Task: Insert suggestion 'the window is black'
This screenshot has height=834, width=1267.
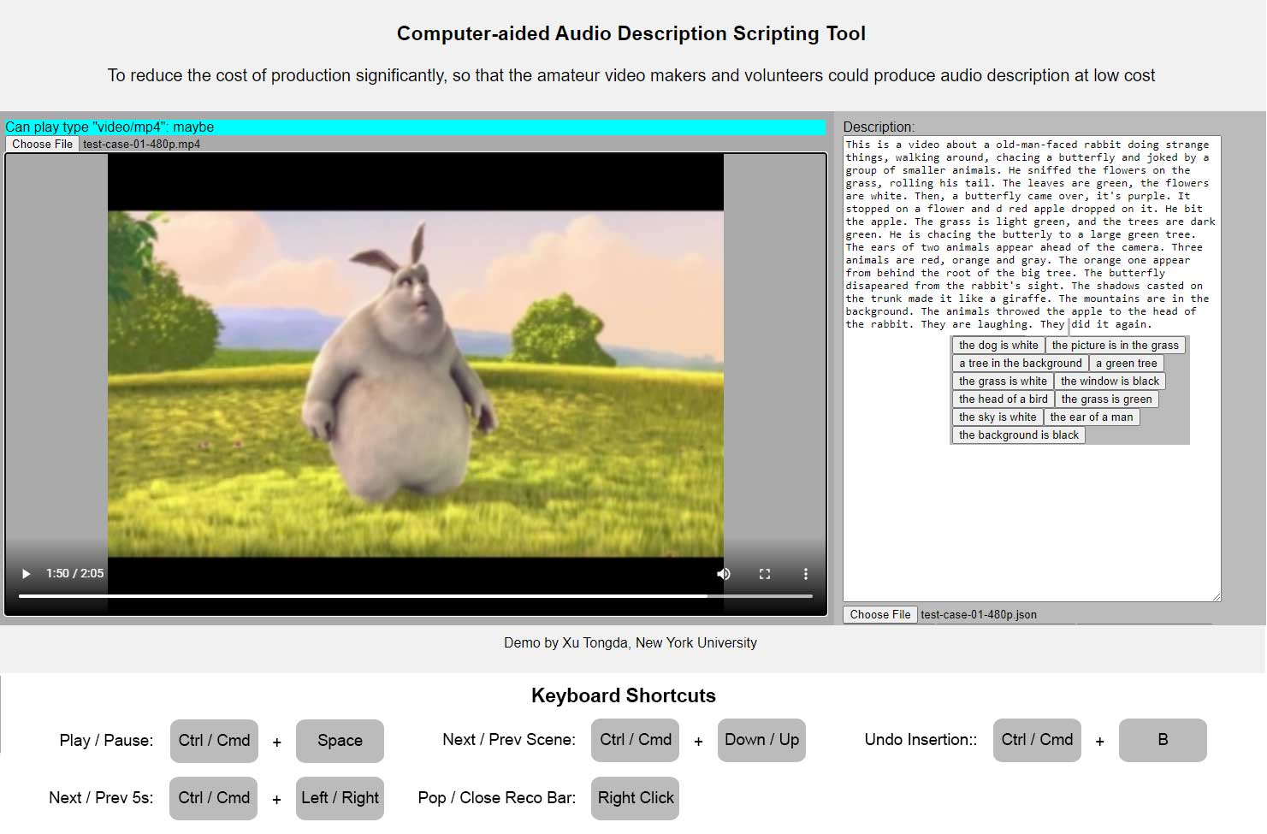Action: (x=1110, y=381)
